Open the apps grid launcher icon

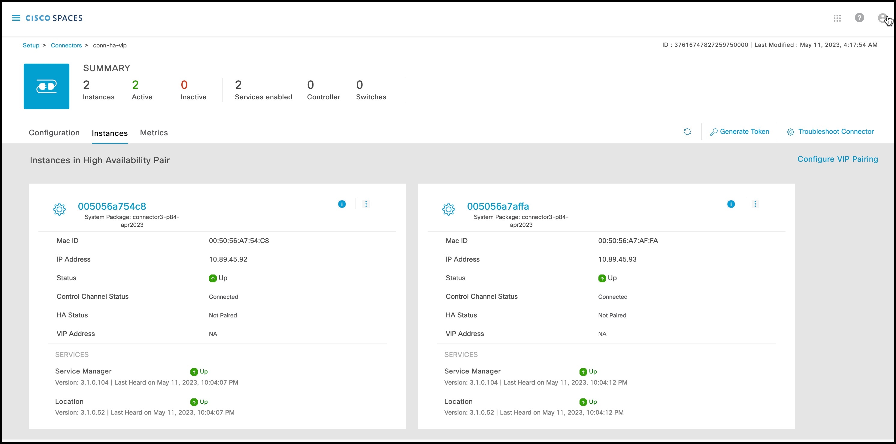pyautogui.click(x=837, y=18)
